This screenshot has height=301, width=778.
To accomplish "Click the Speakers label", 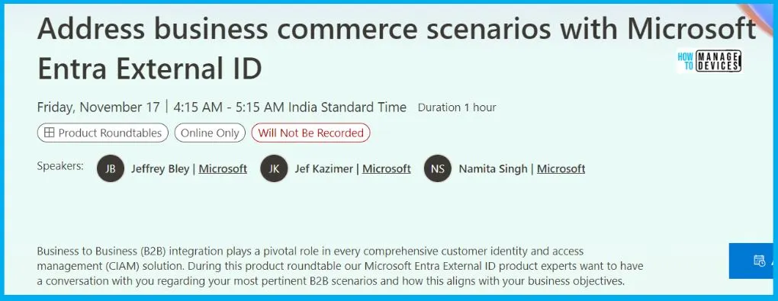I will click(60, 166).
